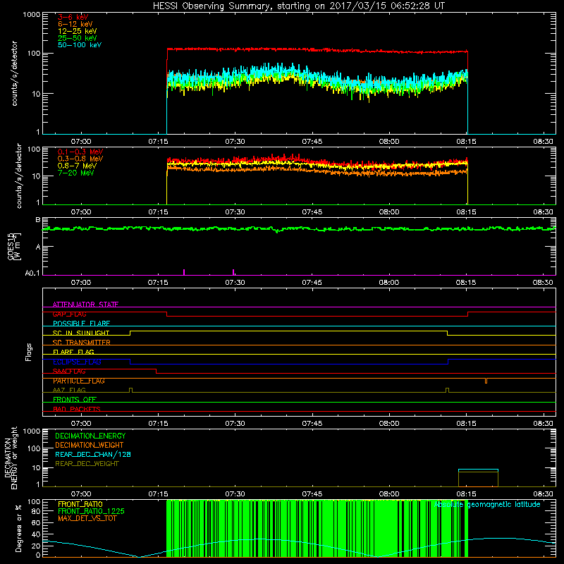Select the SC_IN_SUNLIGHT flag label
564x564 pixels.
pos(81,333)
